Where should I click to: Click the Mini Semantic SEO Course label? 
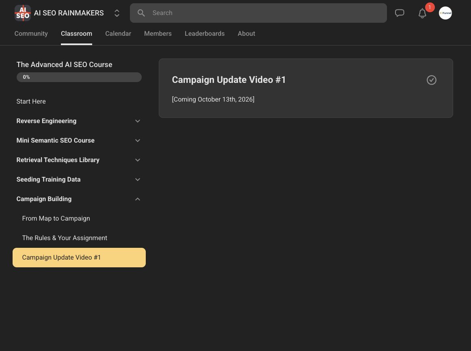click(x=55, y=141)
